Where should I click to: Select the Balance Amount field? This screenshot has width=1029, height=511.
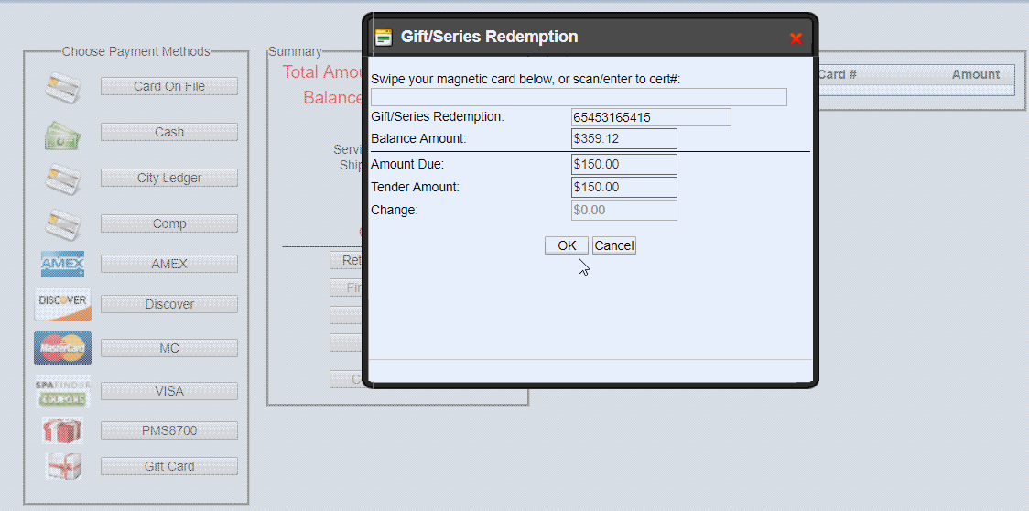624,139
